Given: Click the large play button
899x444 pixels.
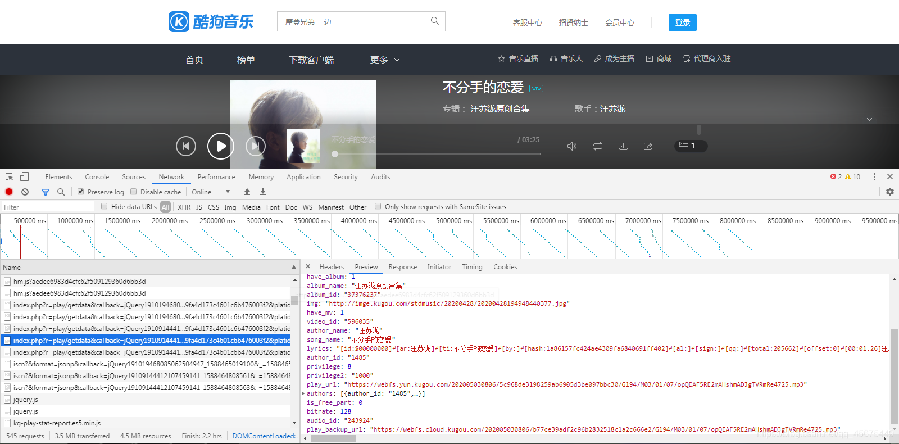Looking at the screenshot, I should 221,146.
